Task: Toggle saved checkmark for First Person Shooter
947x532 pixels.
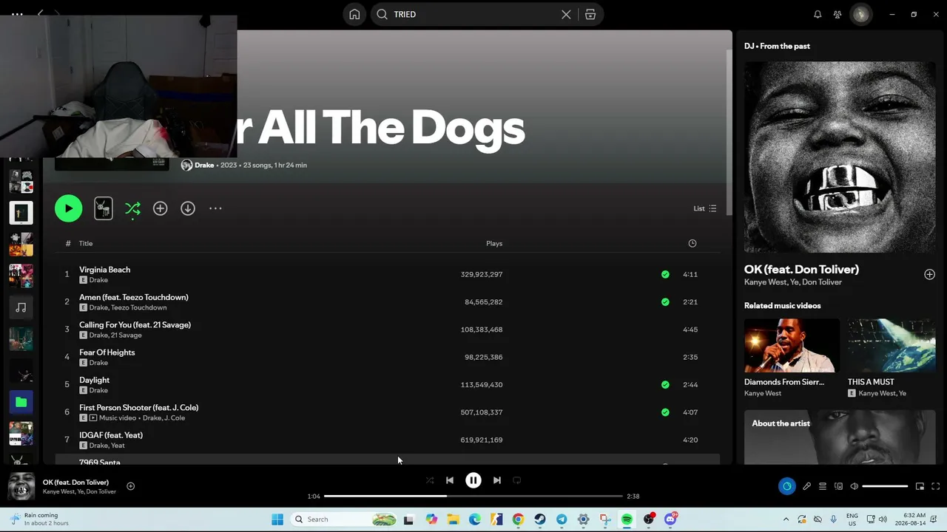Action: pos(665,412)
